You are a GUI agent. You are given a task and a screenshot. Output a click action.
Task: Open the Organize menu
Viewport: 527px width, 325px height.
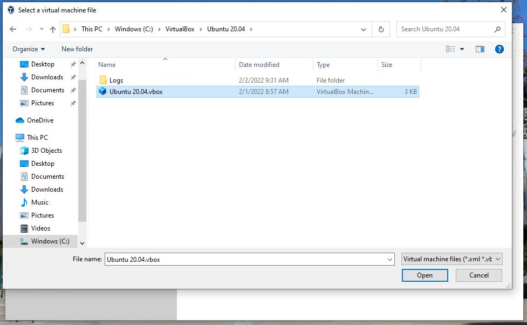pos(29,49)
